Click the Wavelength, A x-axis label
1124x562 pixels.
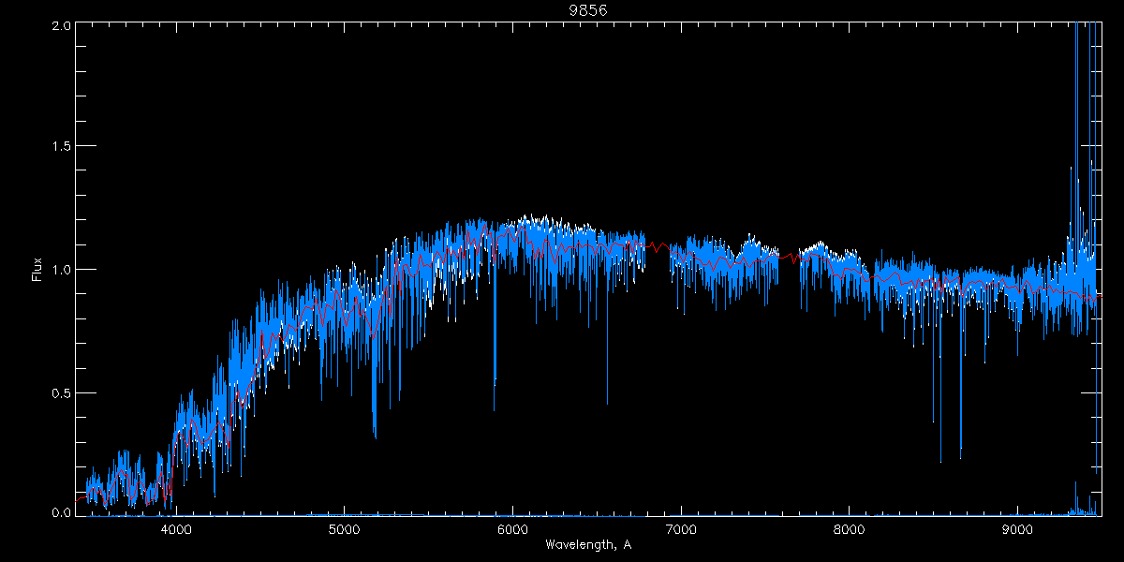coord(587,545)
